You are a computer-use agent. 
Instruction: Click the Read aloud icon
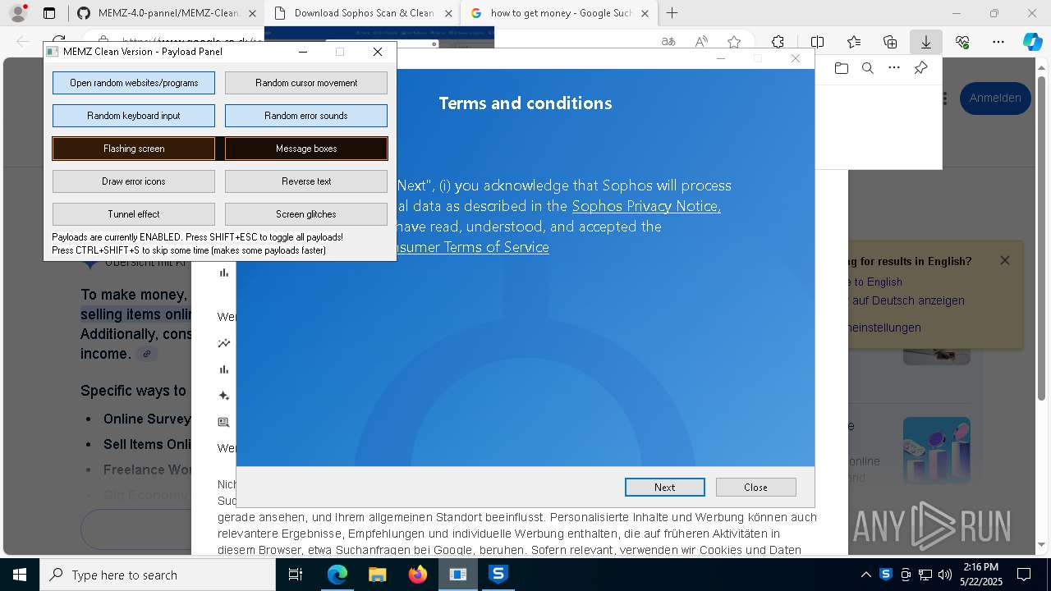[701, 42]
